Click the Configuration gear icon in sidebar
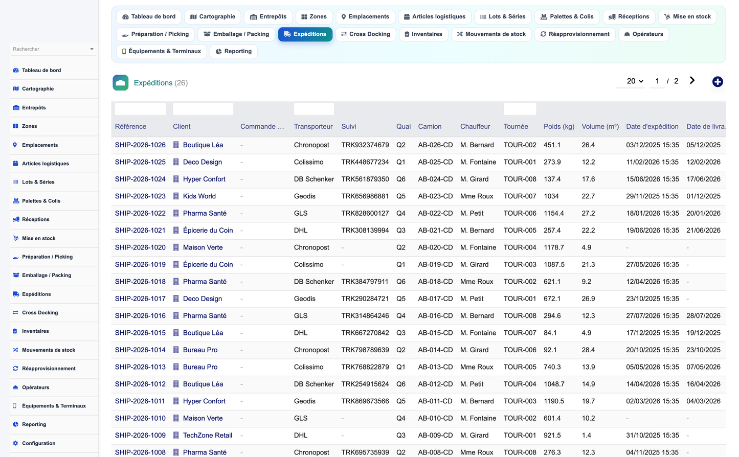The width and height of the screenshot is (739, 457). (x=15, y=444)
